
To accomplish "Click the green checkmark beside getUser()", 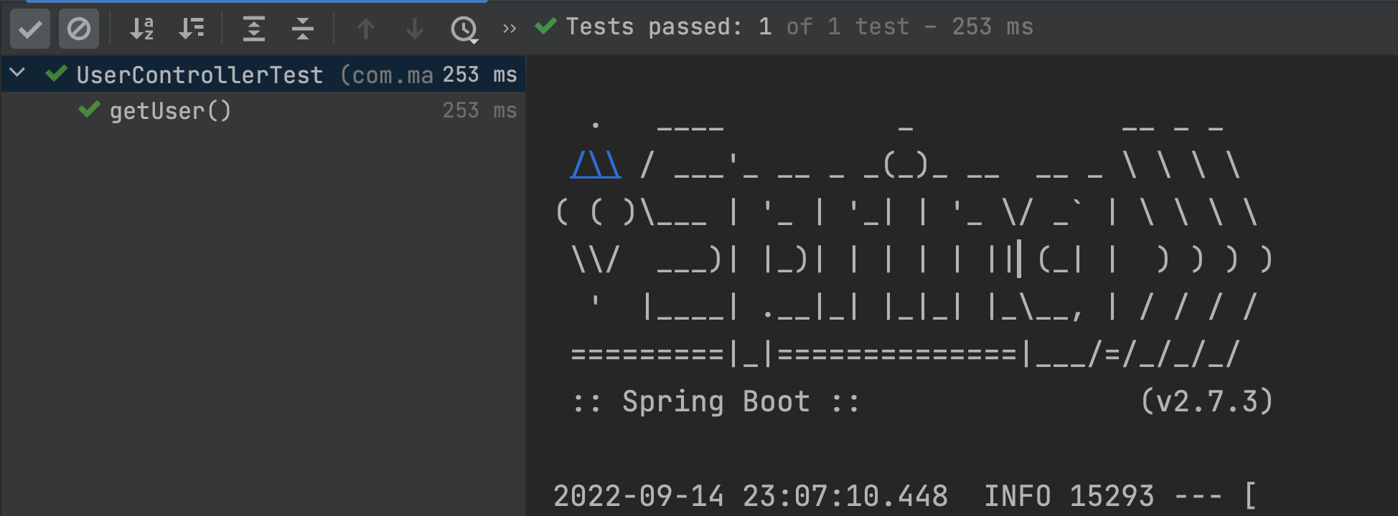I will pos(90,110).
